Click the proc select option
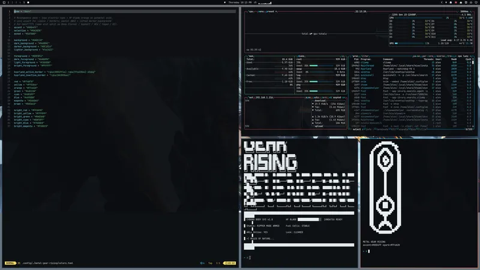Viewport: 480px width, 270px height. pos(356,130)
